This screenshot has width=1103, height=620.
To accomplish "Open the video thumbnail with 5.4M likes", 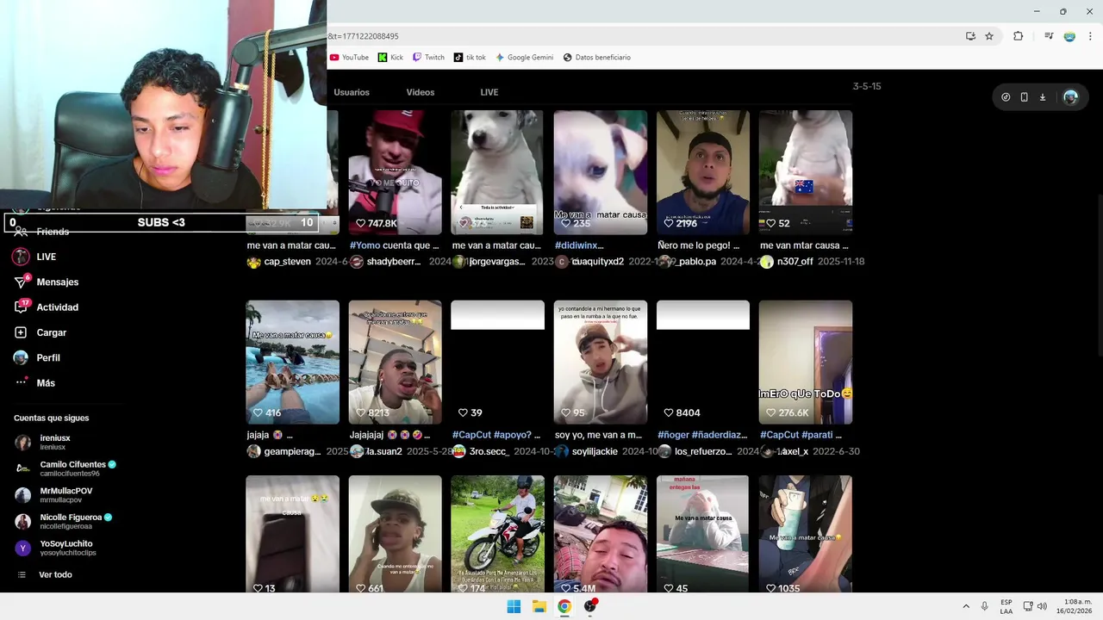I will 601,534.
